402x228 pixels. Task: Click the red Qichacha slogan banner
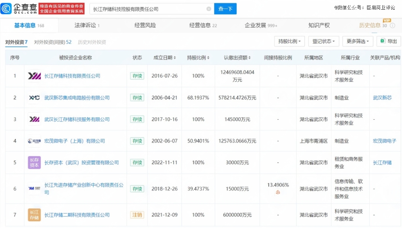click(61, 9)
